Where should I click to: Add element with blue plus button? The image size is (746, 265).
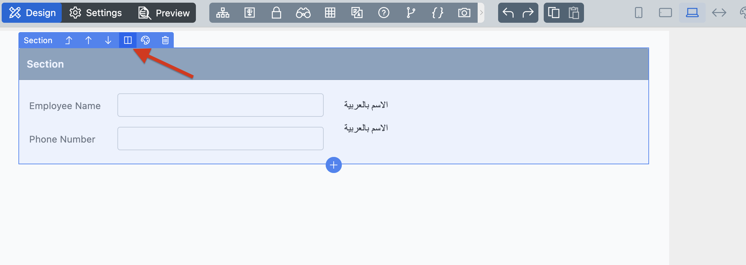click(334, 165)
